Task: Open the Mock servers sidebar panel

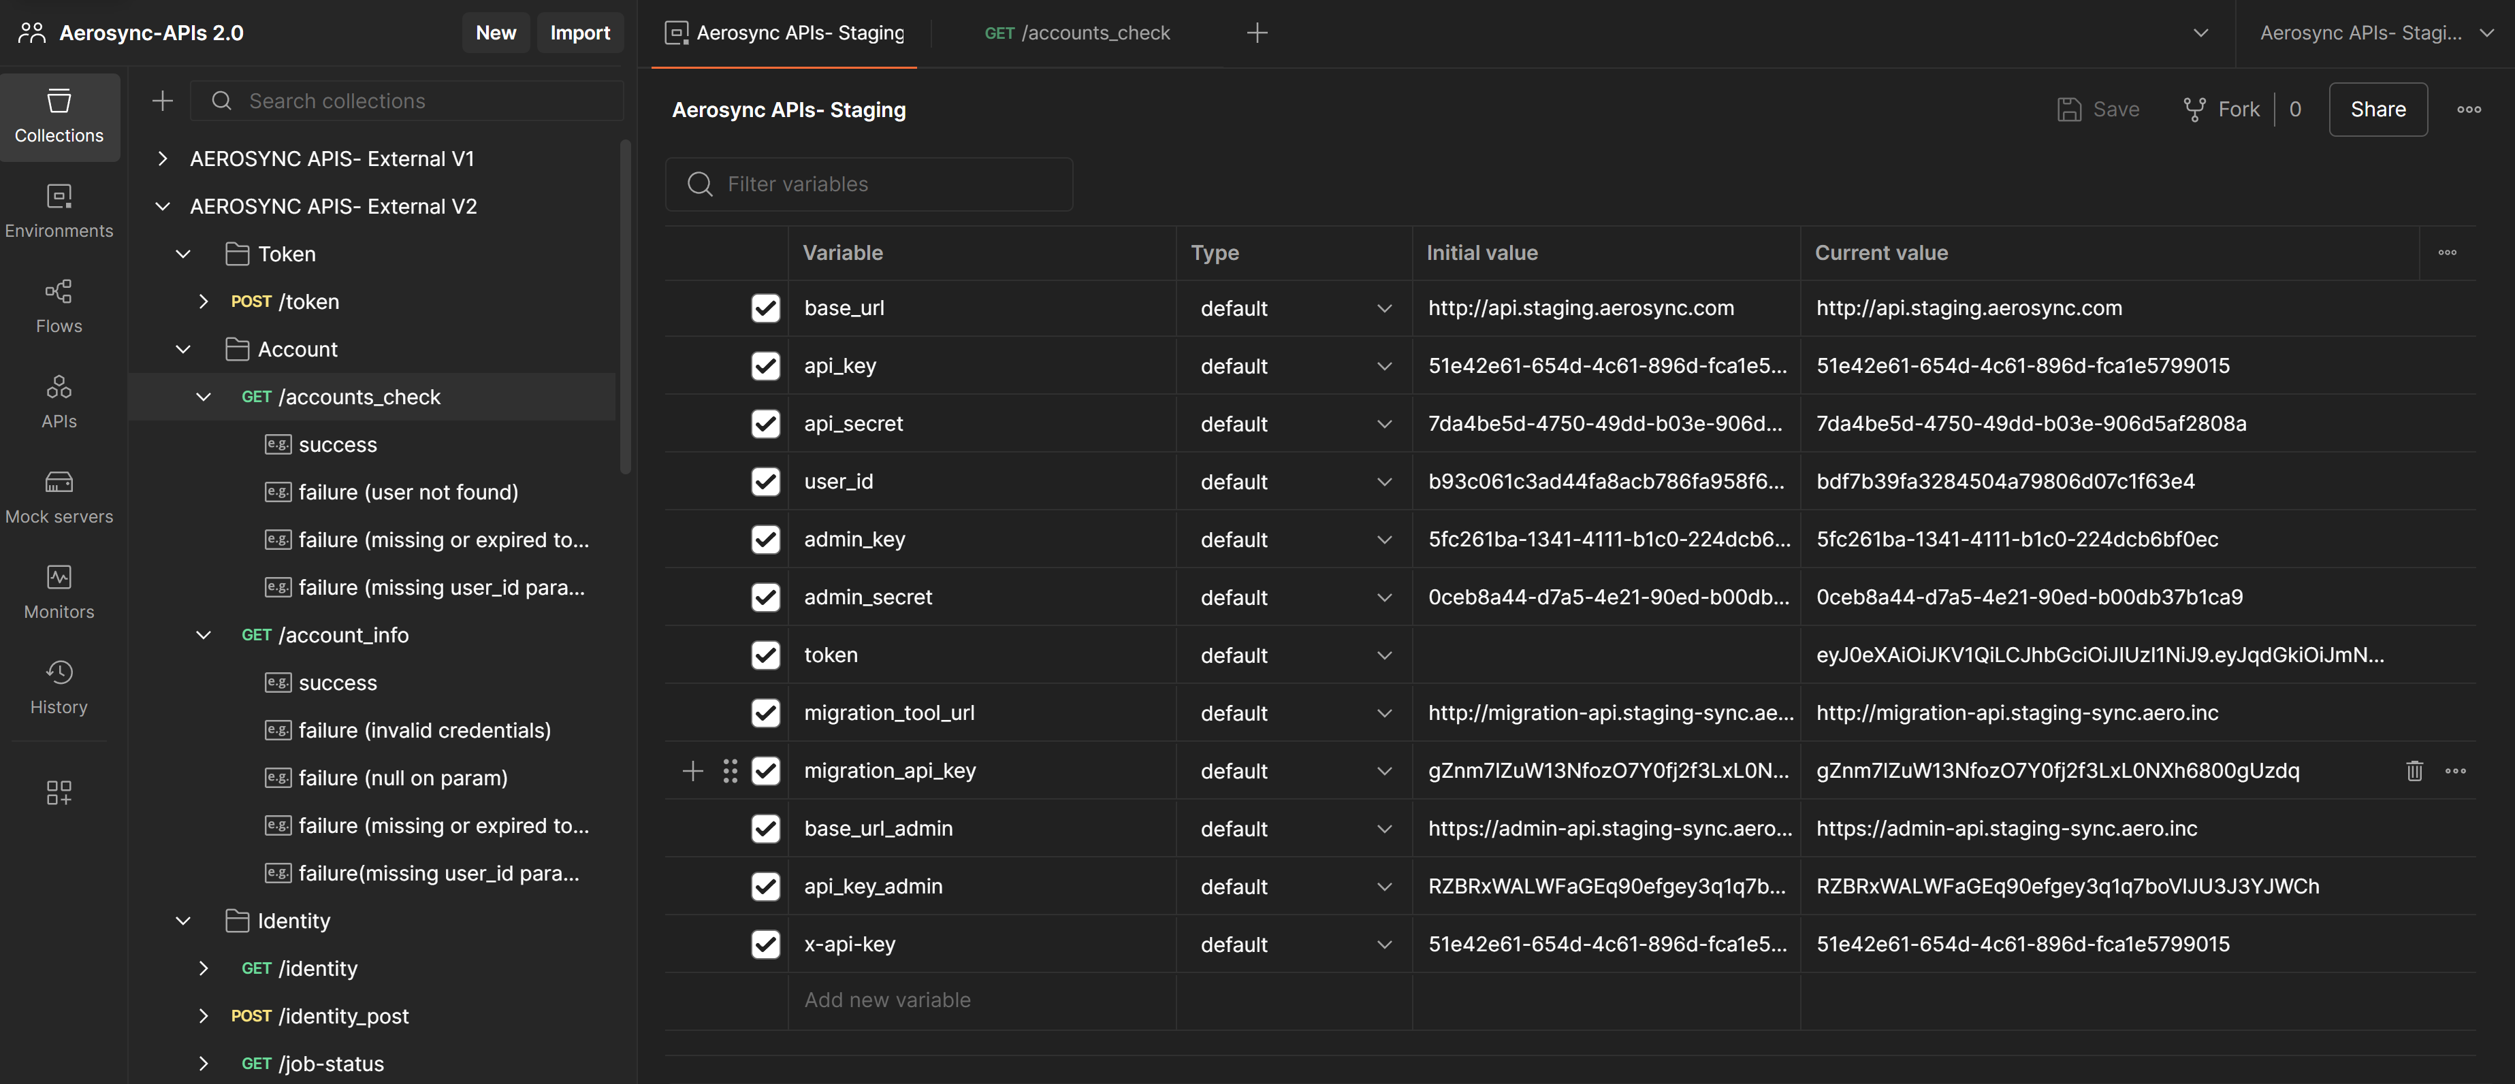Action: coord(59,497)
